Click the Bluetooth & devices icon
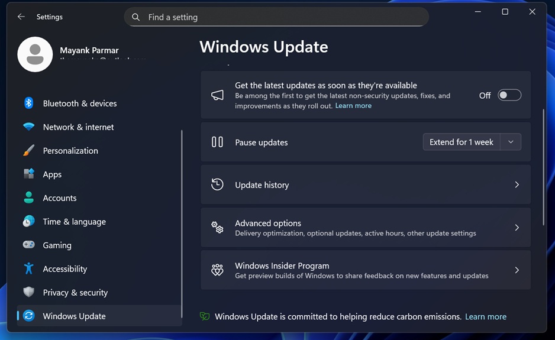 28,103
